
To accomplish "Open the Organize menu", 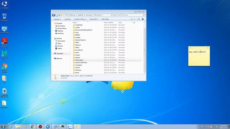I will click(x=57, y=19).
